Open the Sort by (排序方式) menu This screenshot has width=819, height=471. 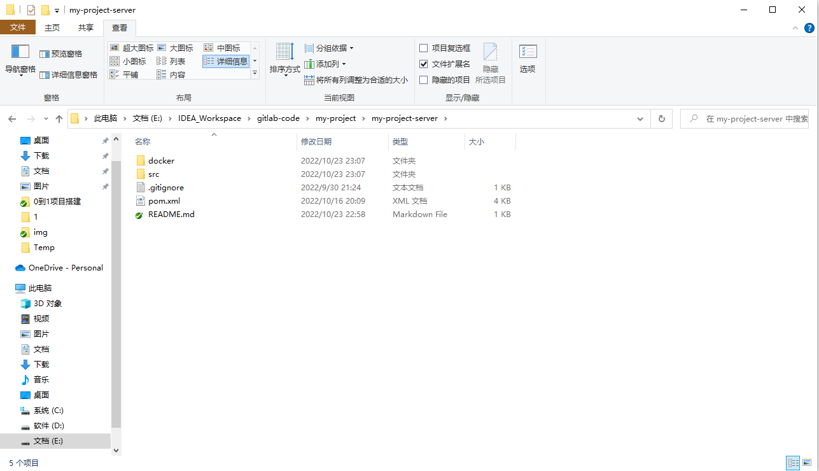[284, 60]
